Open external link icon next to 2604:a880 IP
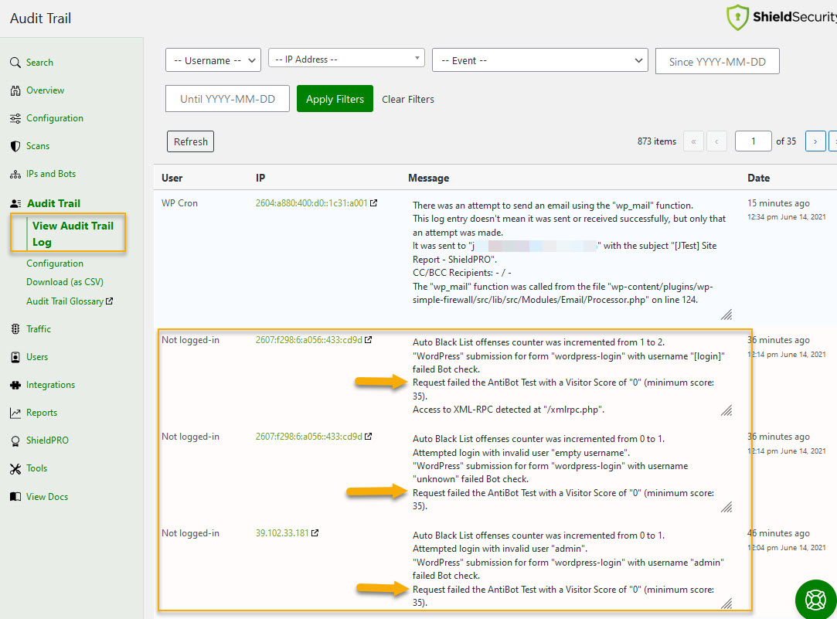 [373, 202]
